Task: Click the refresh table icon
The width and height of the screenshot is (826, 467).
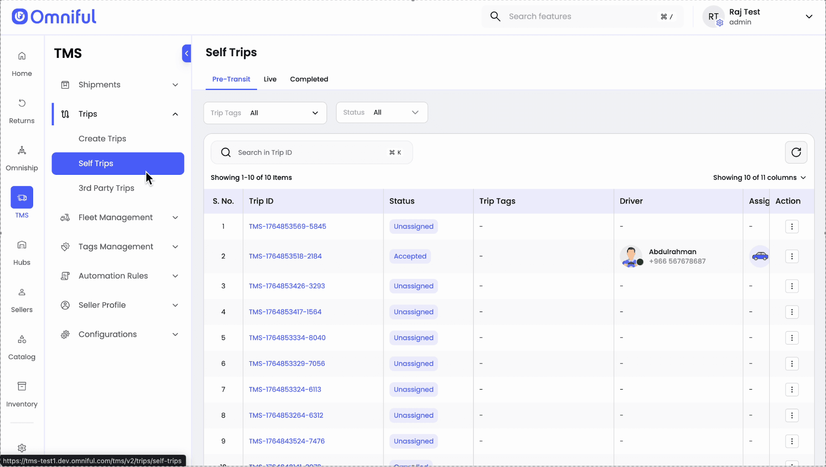Action: pyautogui.click(x=796, y=152)
